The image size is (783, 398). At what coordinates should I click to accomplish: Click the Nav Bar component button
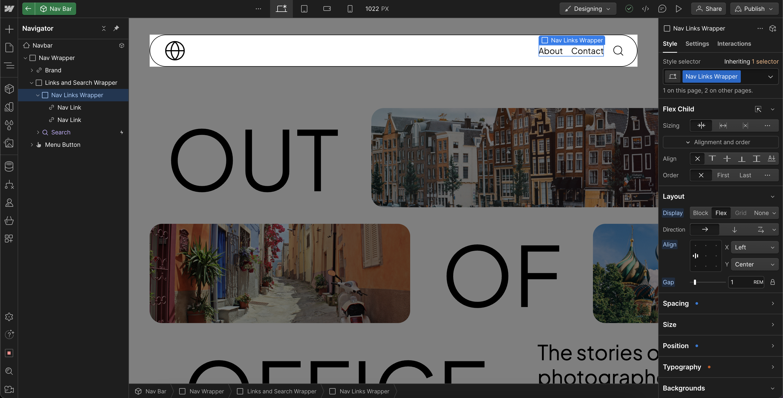pyautogui.click(x=56, y=9)
